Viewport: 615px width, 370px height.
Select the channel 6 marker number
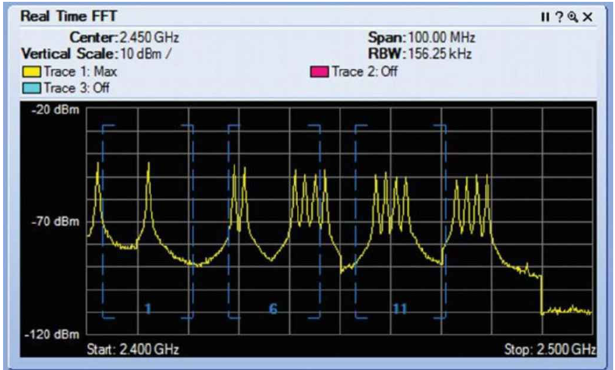(x=274, y=309)
